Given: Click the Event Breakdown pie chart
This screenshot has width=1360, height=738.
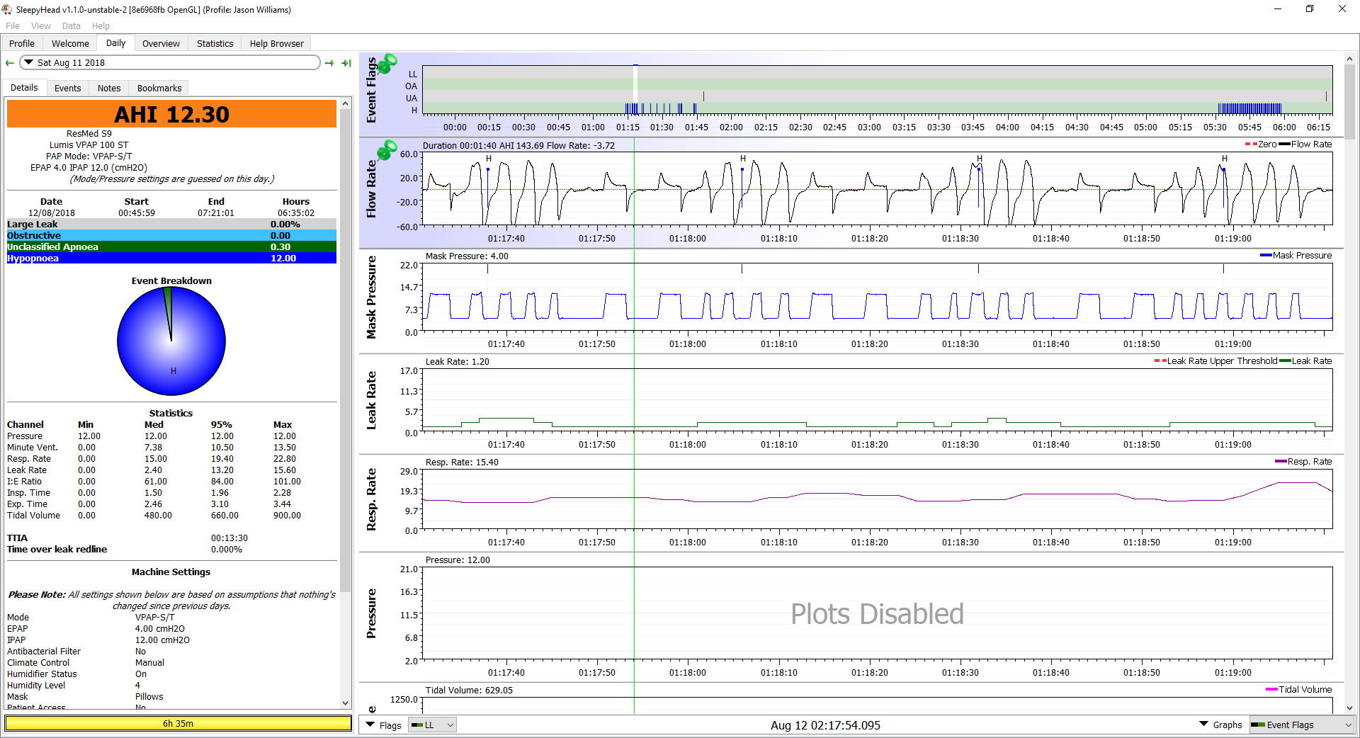Looking at the screenshot, I should pos(171,341).
